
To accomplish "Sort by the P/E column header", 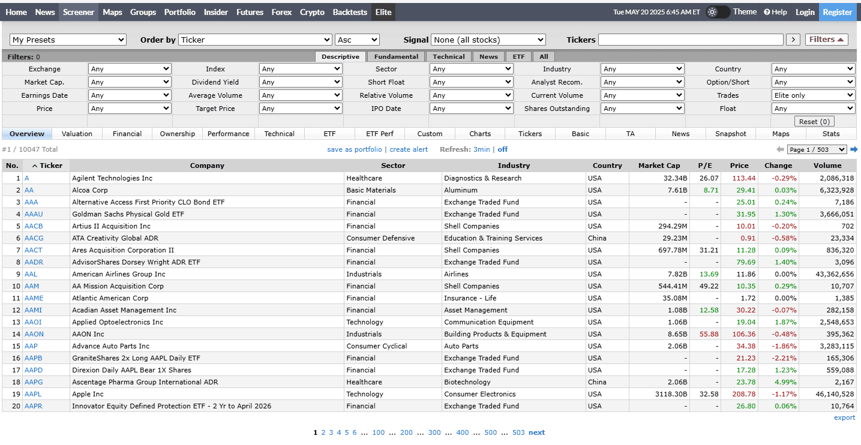I will coord(704,166).
